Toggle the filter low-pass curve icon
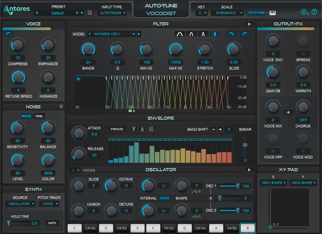This screenshot has width=322, height=234. pos(232,34)
